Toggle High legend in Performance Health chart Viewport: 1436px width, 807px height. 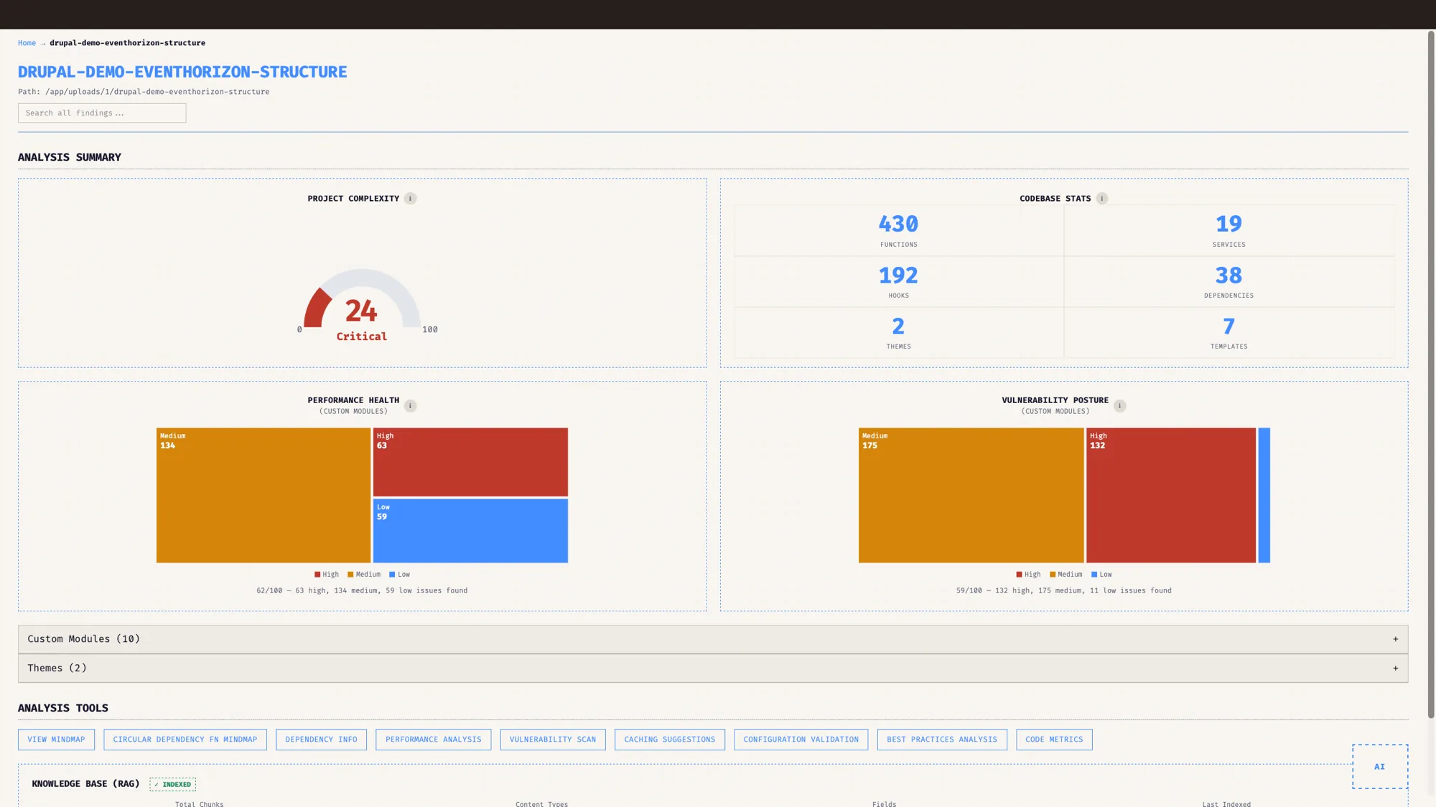tap(327, 575)
